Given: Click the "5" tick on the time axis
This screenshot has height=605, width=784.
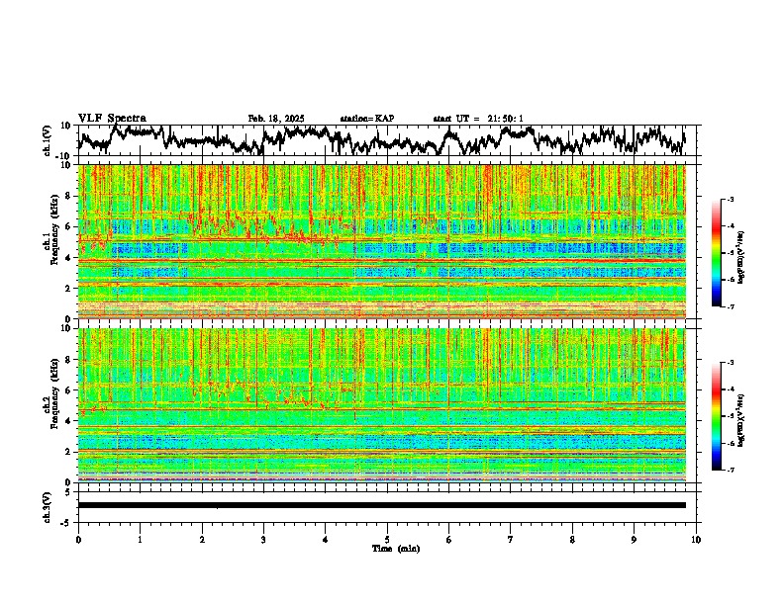Looking at the screenshot, I should point(387,540).
